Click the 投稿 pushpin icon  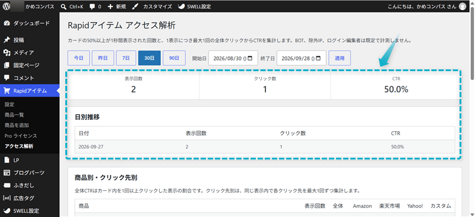tap(7, 40)
